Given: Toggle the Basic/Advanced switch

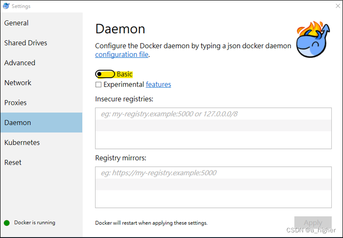Looking at the screenshot, I should [x=105, y=74].
